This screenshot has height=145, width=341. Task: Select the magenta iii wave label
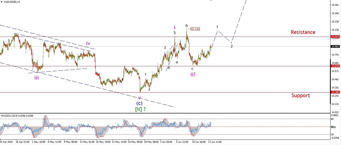[37, 78]
